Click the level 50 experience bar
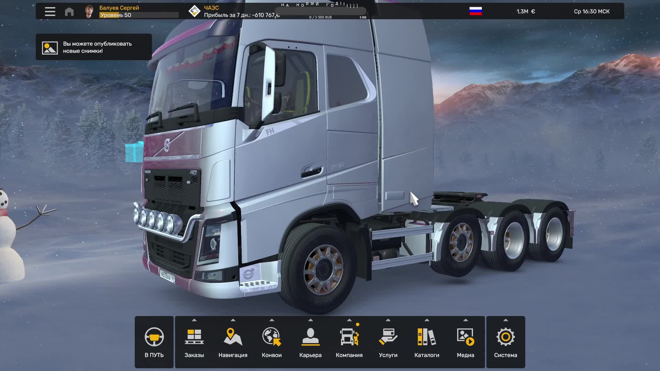The image size is (660, 371). click(139, 15)
